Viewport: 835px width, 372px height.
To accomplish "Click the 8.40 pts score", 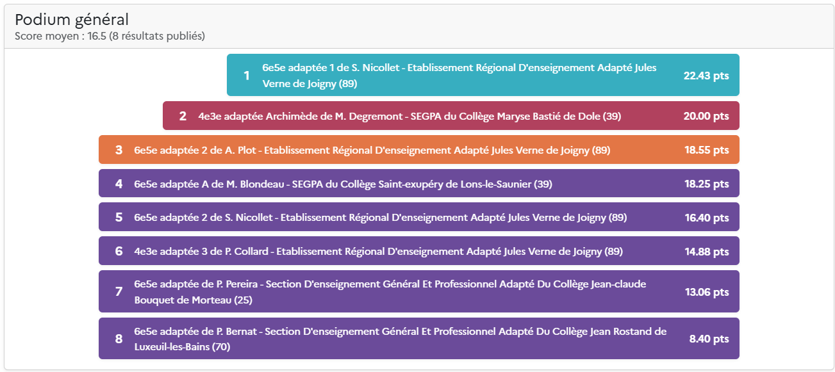I will 709,339.
